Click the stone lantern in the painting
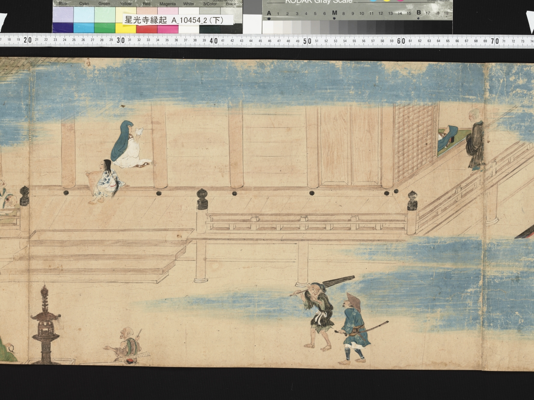534x400 pixels. [x=45, y=325]
